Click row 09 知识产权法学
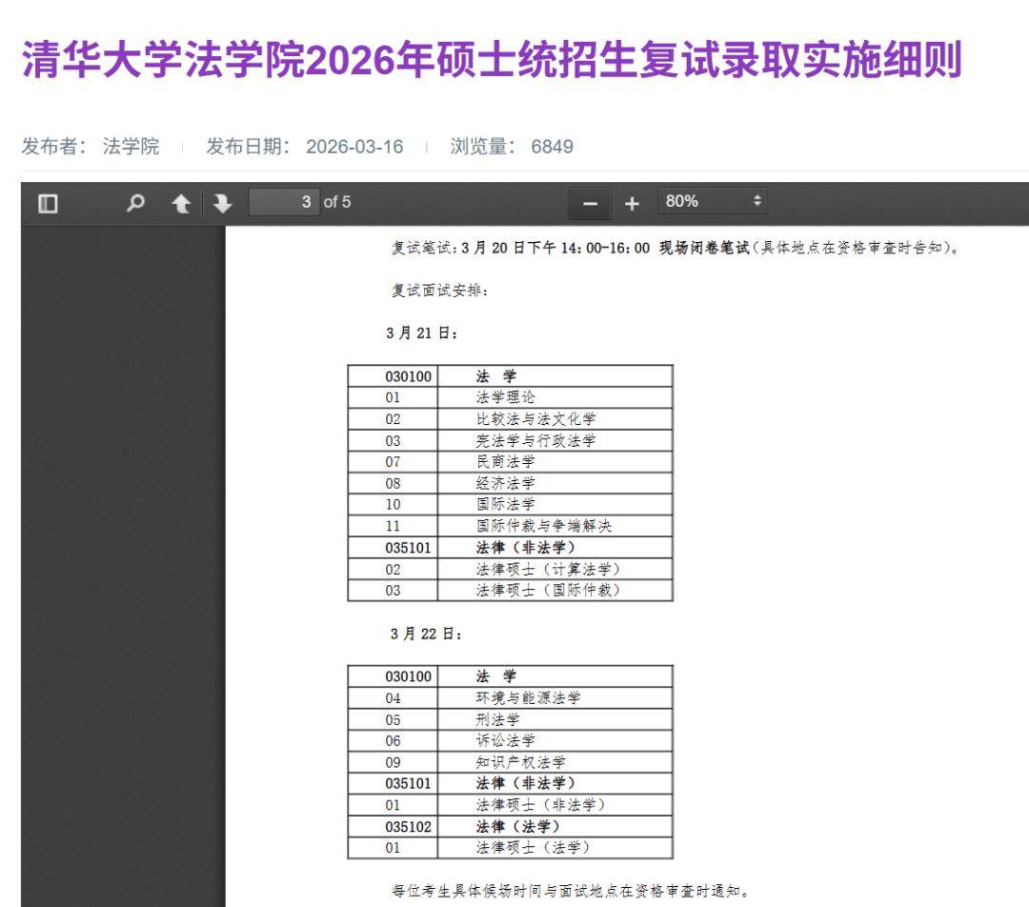 click(x=510, y=762)
